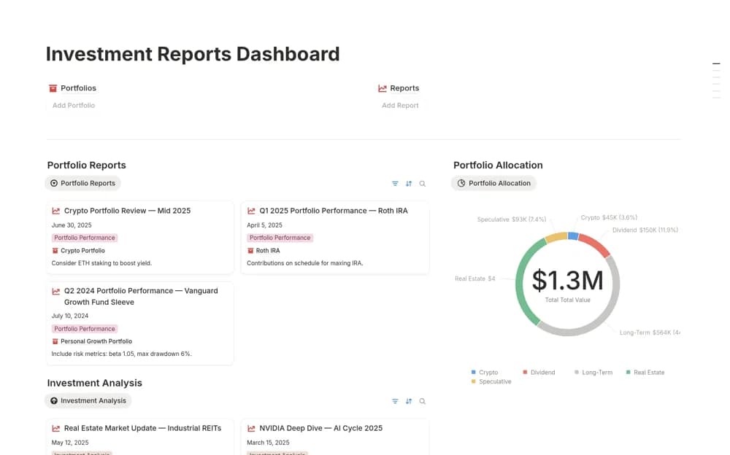Click archive icon beside Personal Growth Portfolio
730x455 pixels.
[55, 341]
